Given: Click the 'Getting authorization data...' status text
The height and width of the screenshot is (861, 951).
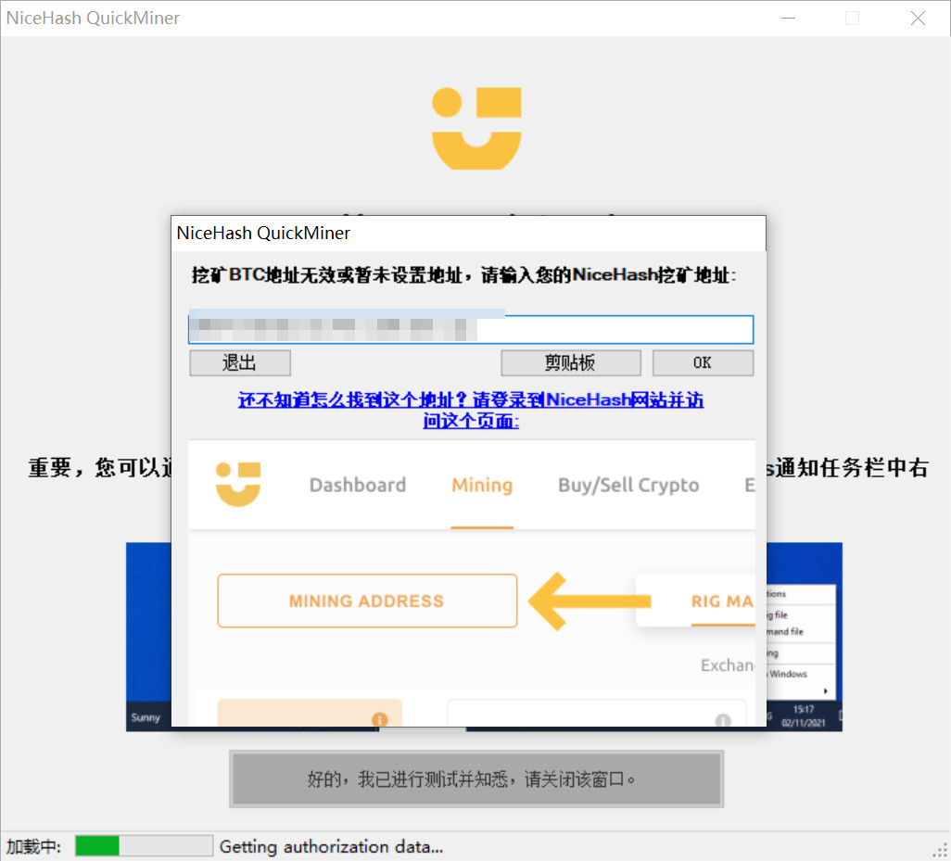Looking at the screenshot, I should point(331,846).
